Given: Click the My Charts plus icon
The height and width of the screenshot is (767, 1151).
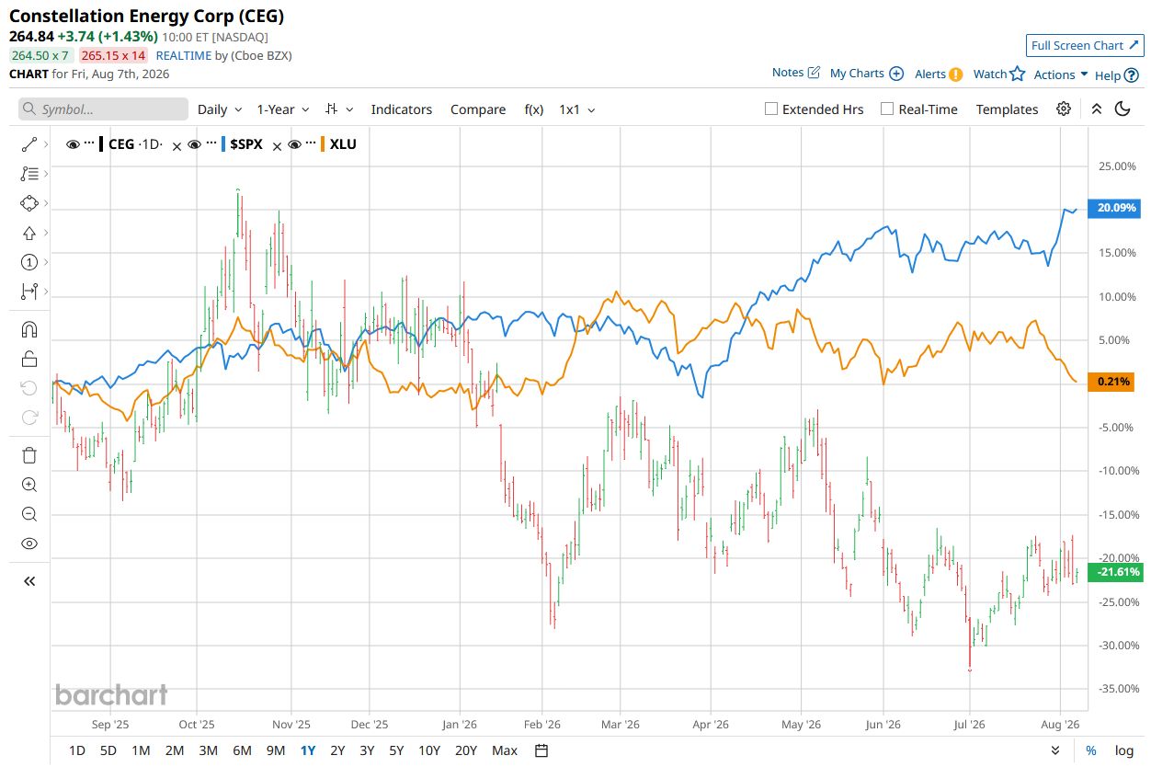Looking at the screenshot, I should pos(896,74).
